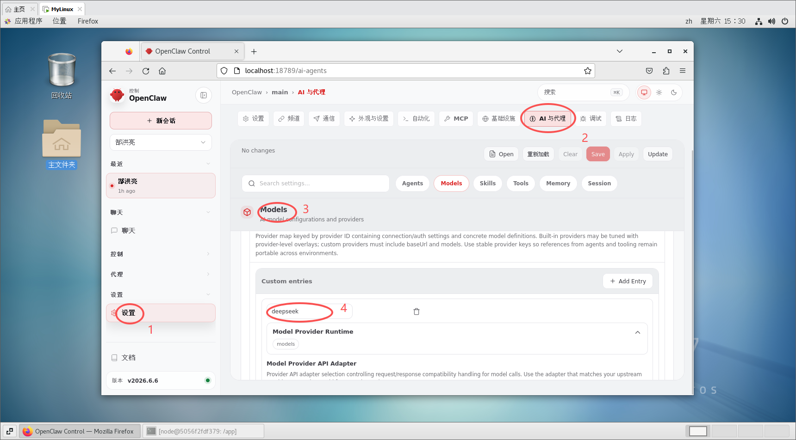The image size is (796, 440).
Task: Collapse the 最近 recent section
Action: coord(161,164)
